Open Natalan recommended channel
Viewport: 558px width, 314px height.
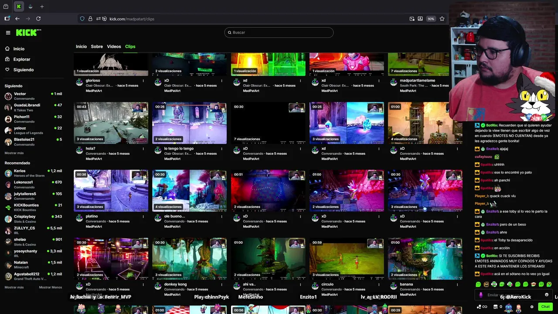click(x=33, y=264)
